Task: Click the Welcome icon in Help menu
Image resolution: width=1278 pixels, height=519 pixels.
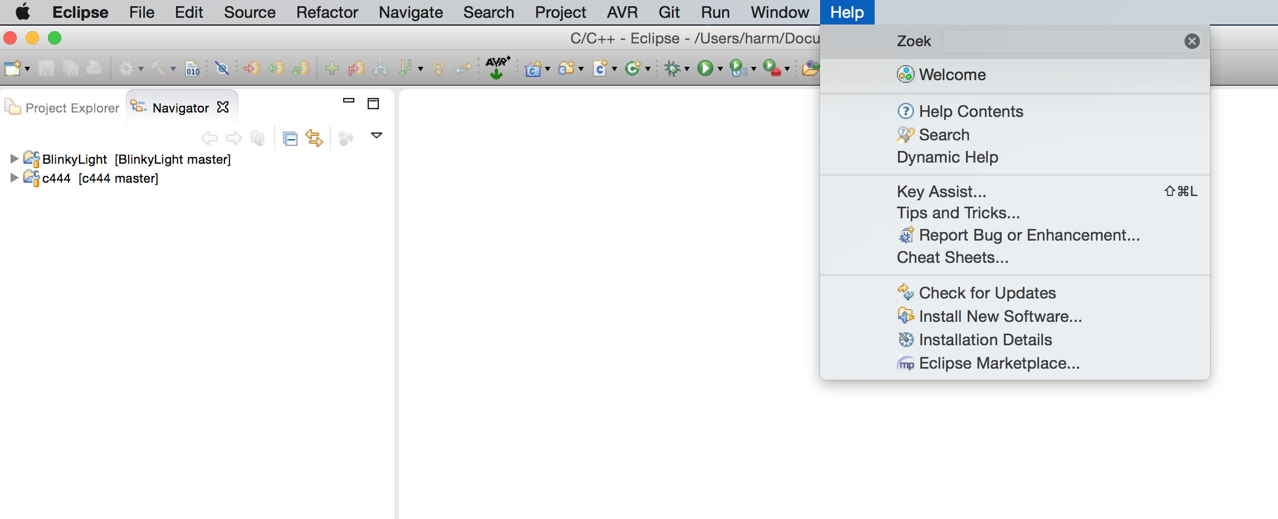Action: (905, 74)
